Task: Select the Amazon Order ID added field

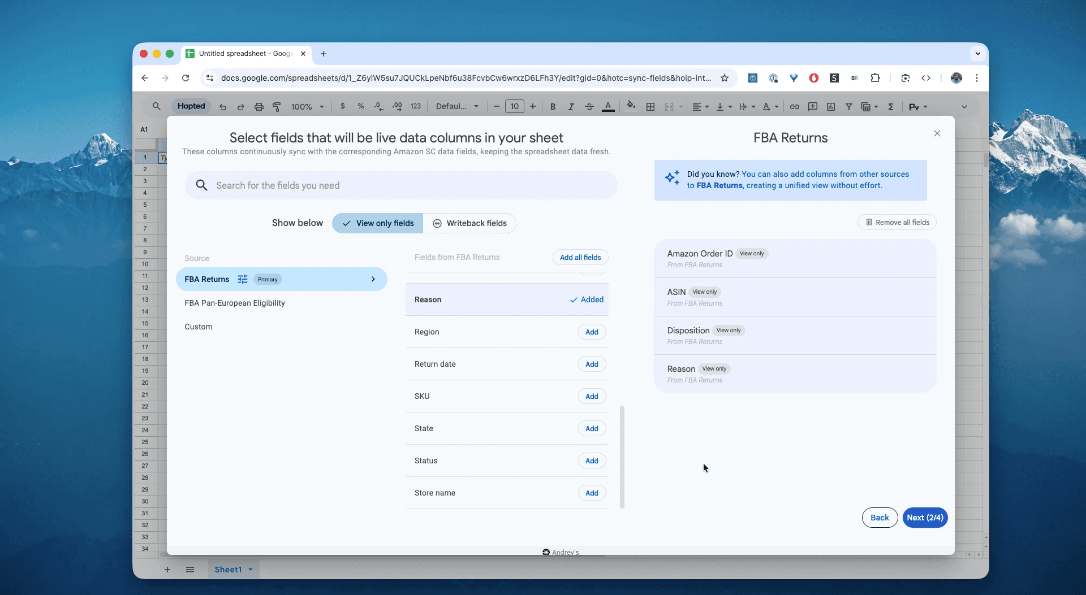Action: [x=795, y=258]
